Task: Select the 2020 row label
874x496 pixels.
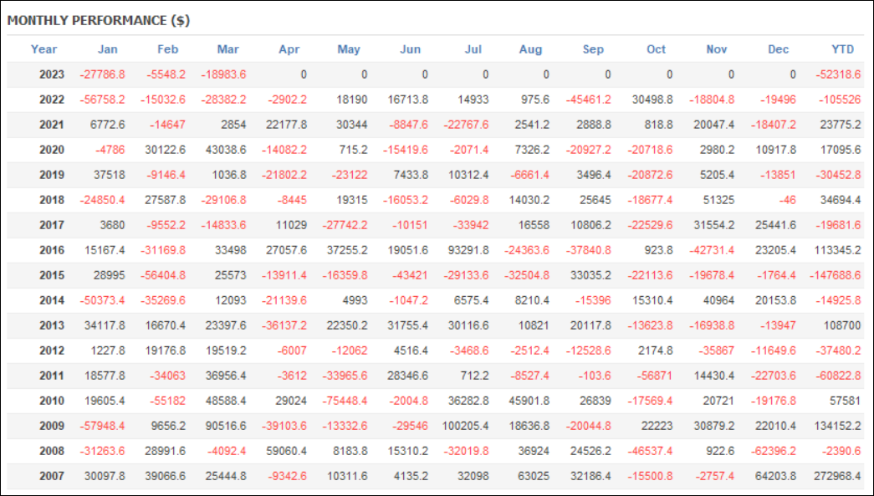Action: pyautogui.click(x=51, y=150)
